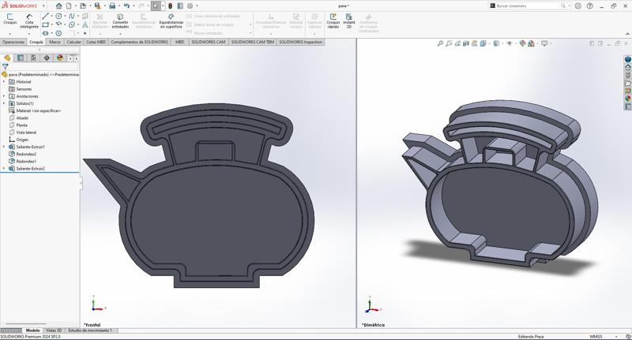
Task: Click Equidistanciar en superficie tool
Action: point(171,17)
